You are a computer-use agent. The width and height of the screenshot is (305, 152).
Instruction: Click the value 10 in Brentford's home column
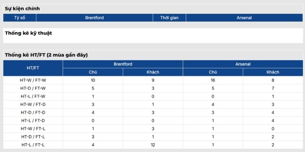pos(93,80)
